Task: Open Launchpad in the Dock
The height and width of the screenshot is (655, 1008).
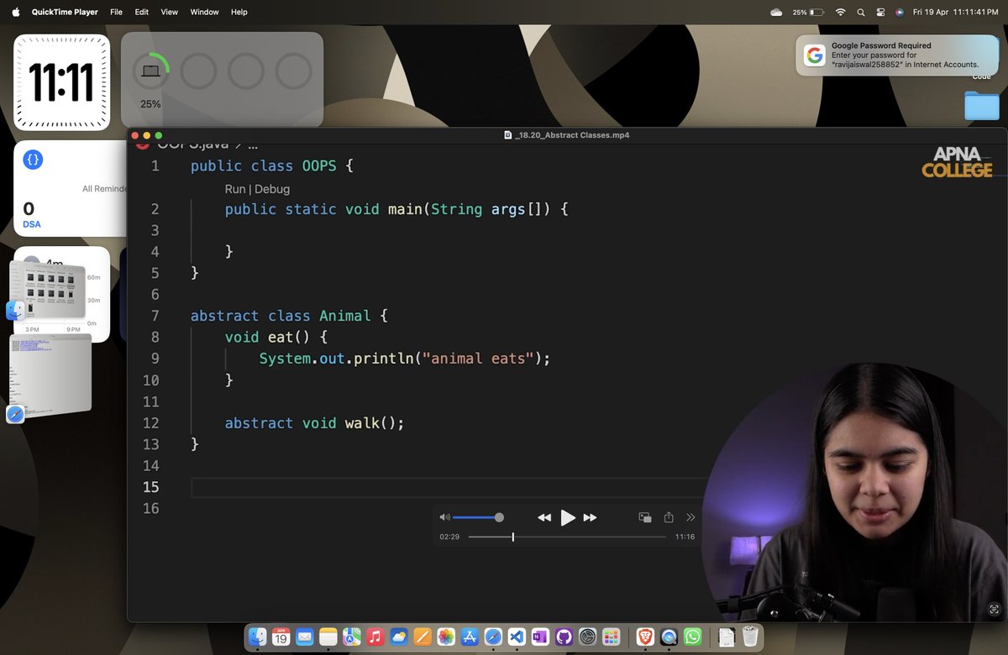Action: pos(612,637)
